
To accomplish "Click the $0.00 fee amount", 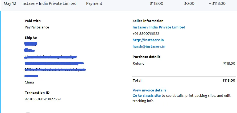I will (189, 3).
